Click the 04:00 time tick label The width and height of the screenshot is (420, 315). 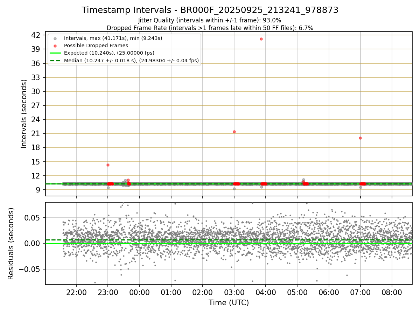coord(266,292)
